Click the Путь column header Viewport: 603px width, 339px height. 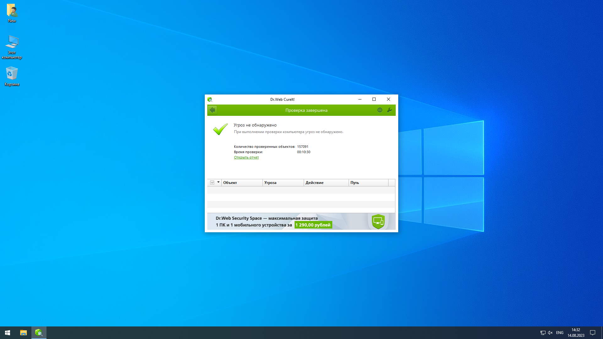[368, 183]
